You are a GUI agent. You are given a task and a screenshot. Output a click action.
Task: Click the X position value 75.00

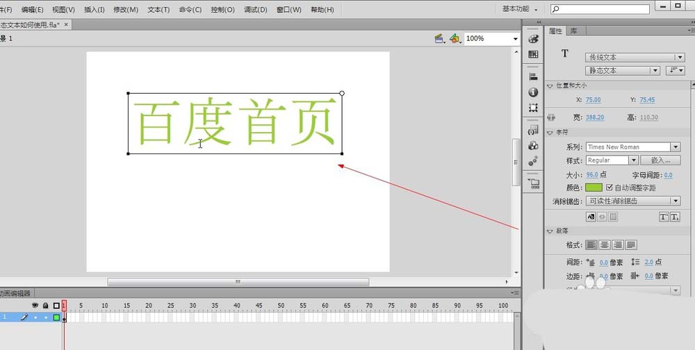[593, 100]
